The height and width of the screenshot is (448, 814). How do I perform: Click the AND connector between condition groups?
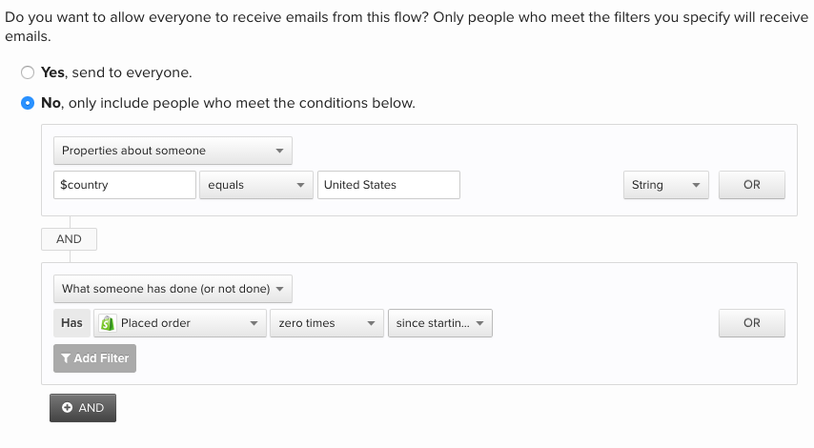[69, 239]
